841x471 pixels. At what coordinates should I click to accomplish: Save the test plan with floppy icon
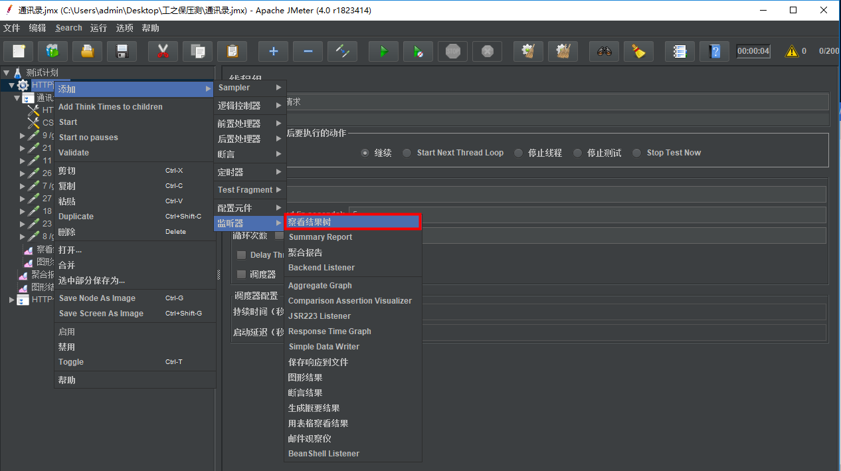click(122, 51)
